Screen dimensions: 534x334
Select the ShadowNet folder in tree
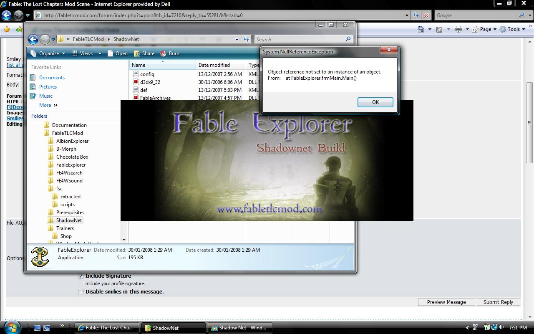(69, 220)
